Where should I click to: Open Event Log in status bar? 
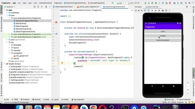pyautogui.click(x=169, y=100)
